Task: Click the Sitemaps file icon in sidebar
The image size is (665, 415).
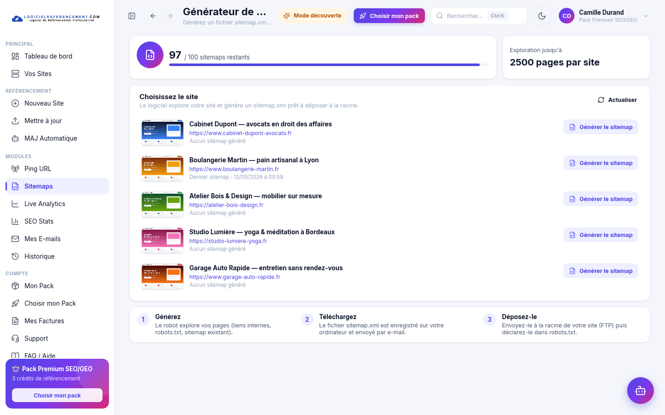Action: click(x=15, y=186)
